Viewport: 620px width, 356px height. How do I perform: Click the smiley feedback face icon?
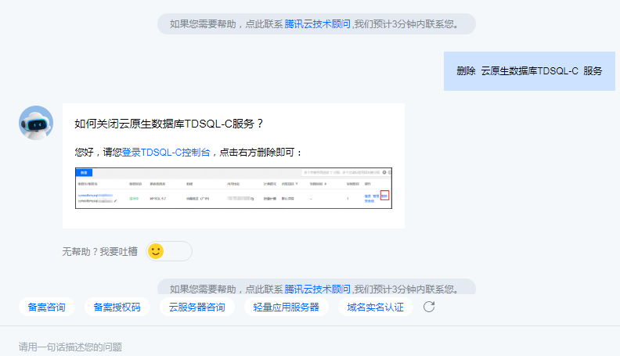[156, 251]
